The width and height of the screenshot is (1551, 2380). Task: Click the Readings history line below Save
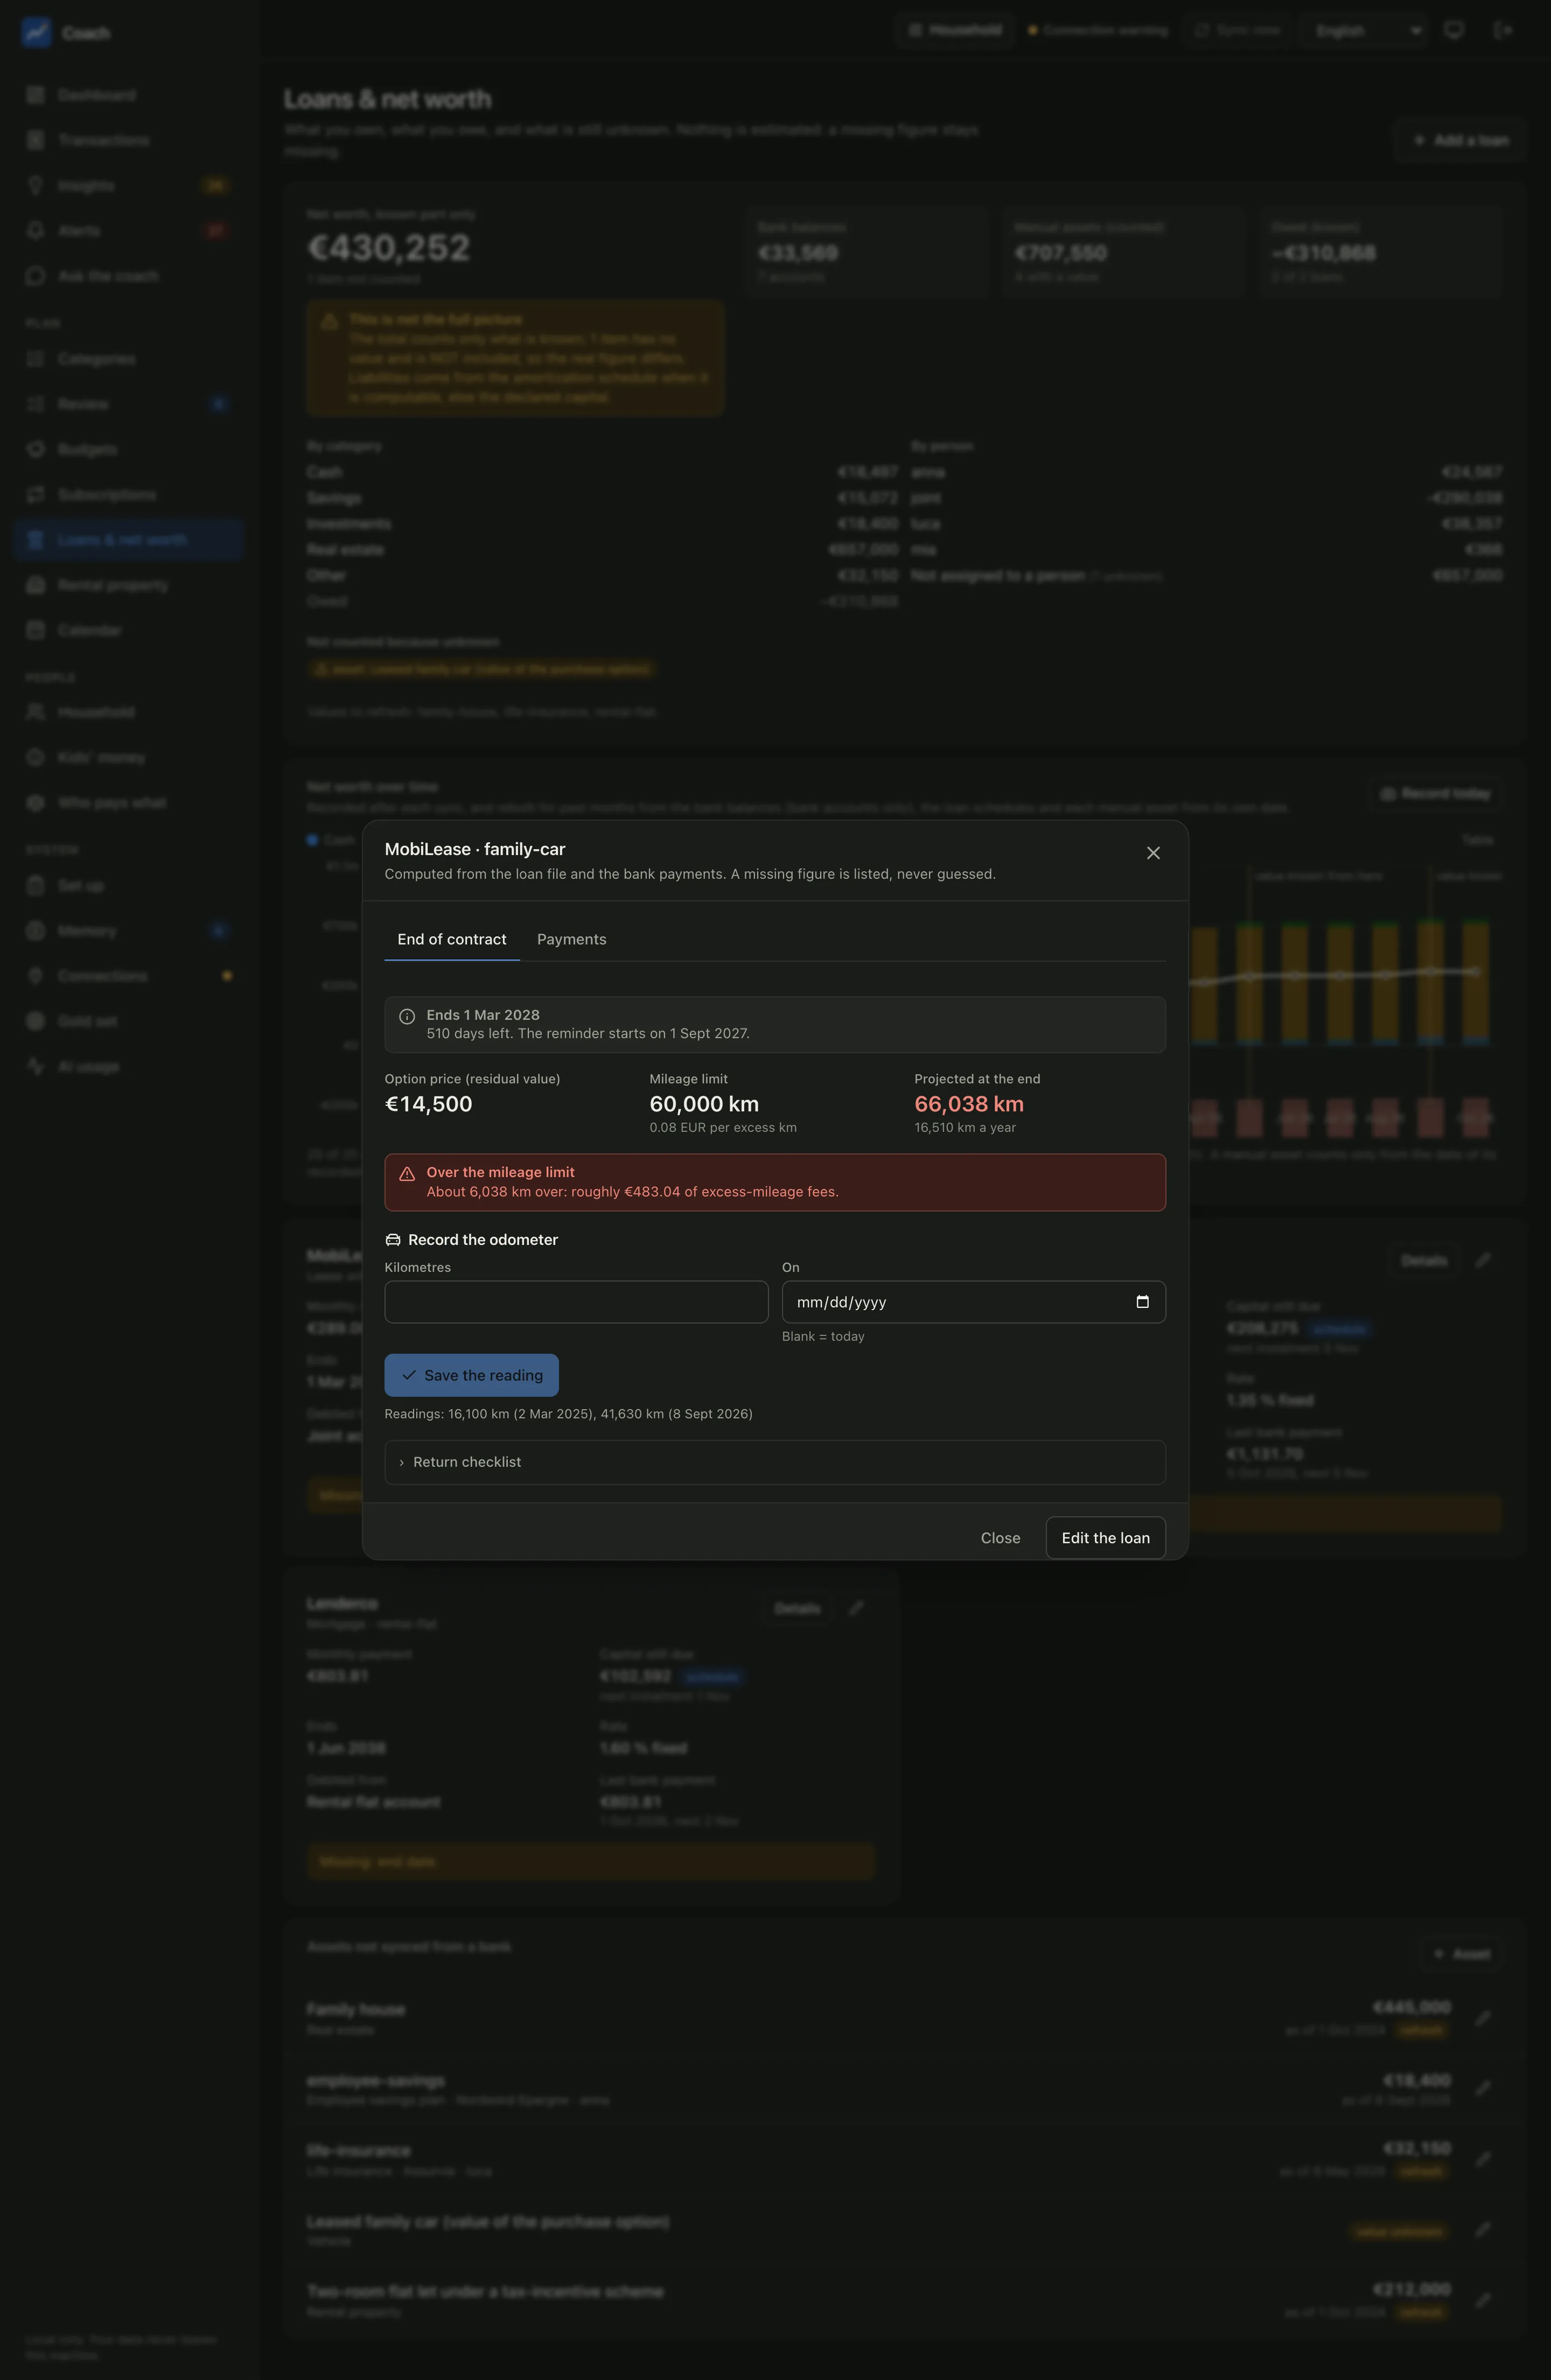(x=568, y=1414)
